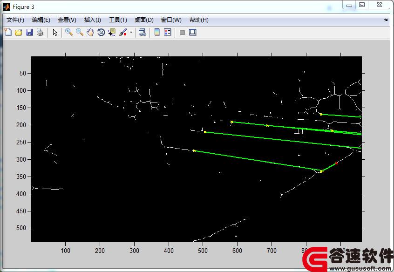Minimize the Figure 3 window
394x272 pixels.
[349, 5]
